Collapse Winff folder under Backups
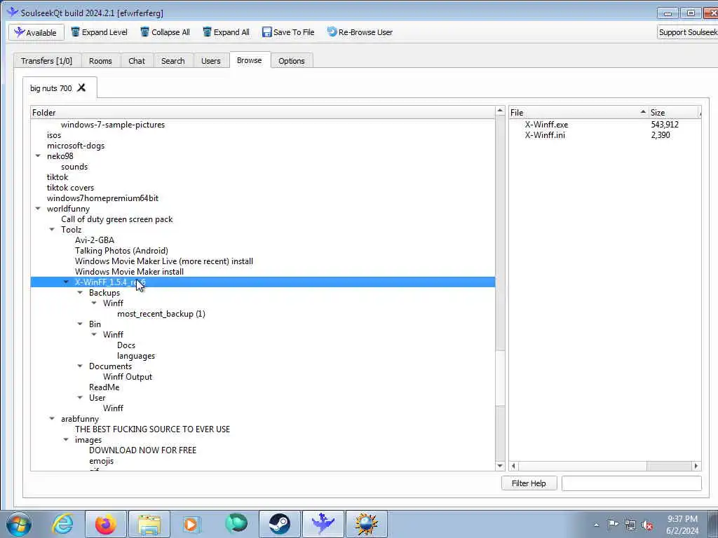718x538 pixels. tap(95, 303)
